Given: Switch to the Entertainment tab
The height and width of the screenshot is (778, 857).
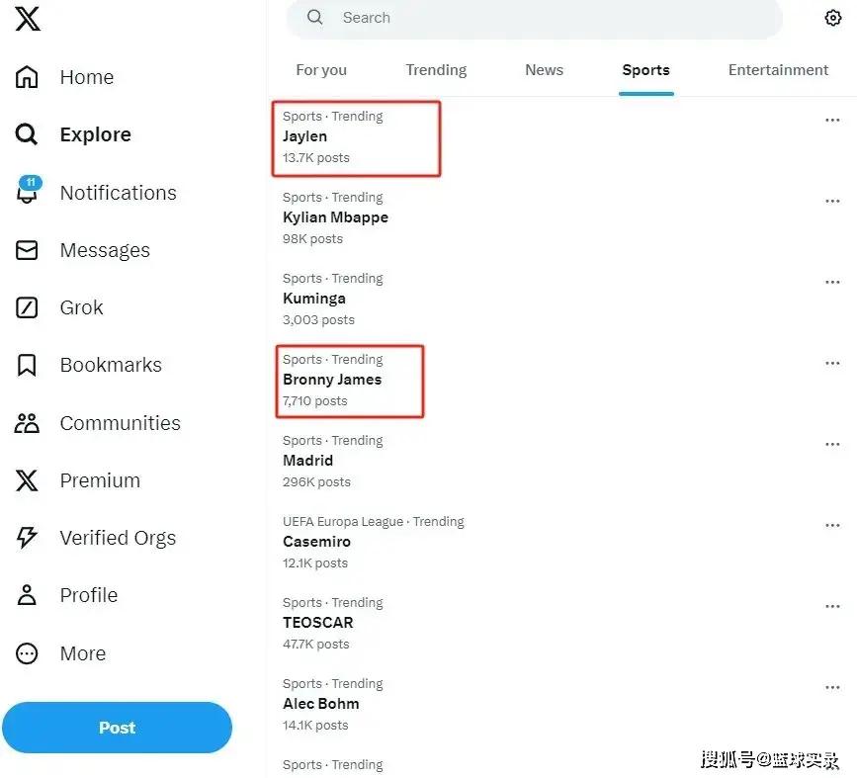Looking at the screenshot, I should 778,70.
